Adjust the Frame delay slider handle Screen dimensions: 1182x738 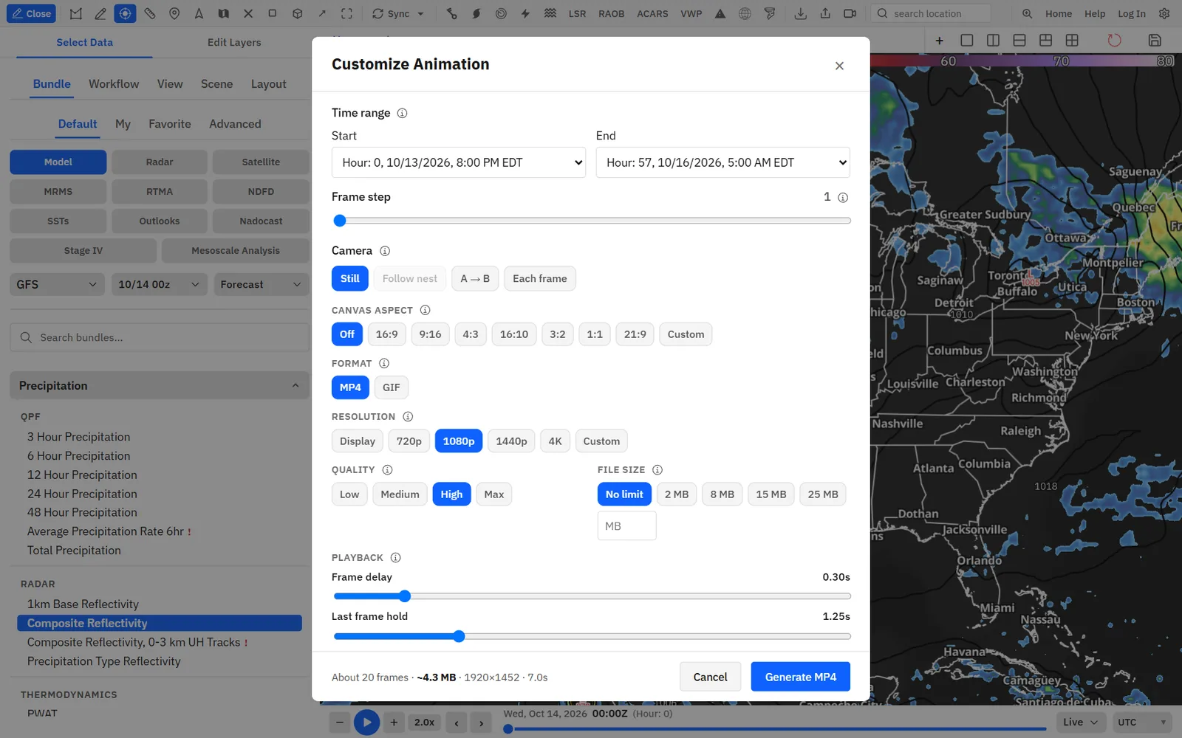tap(405, 596)
